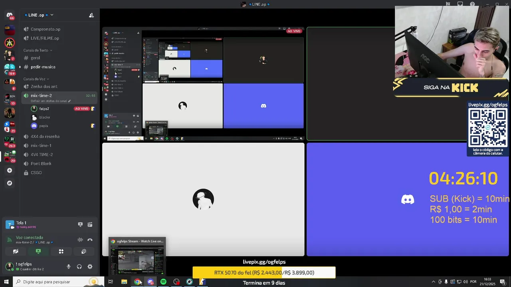Toggle the camera on in voice panel
The height and width of the screenshot is (287, 511).
[16, 252]
